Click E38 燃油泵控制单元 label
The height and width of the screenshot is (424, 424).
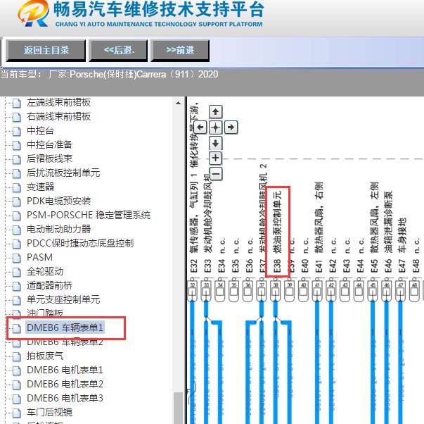pos(278,232)
